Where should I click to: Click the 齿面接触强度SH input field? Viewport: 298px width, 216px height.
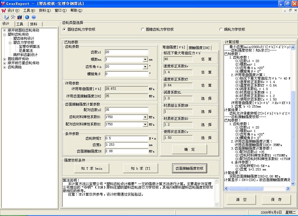(x=127, y=151)
